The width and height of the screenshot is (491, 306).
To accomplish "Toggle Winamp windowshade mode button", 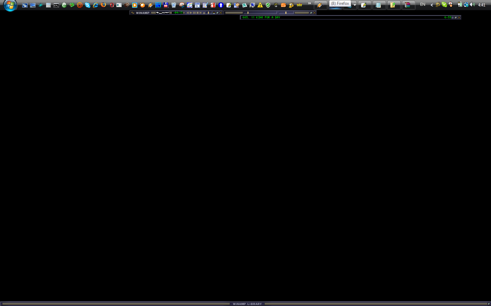I will click(x=217, y=13).
